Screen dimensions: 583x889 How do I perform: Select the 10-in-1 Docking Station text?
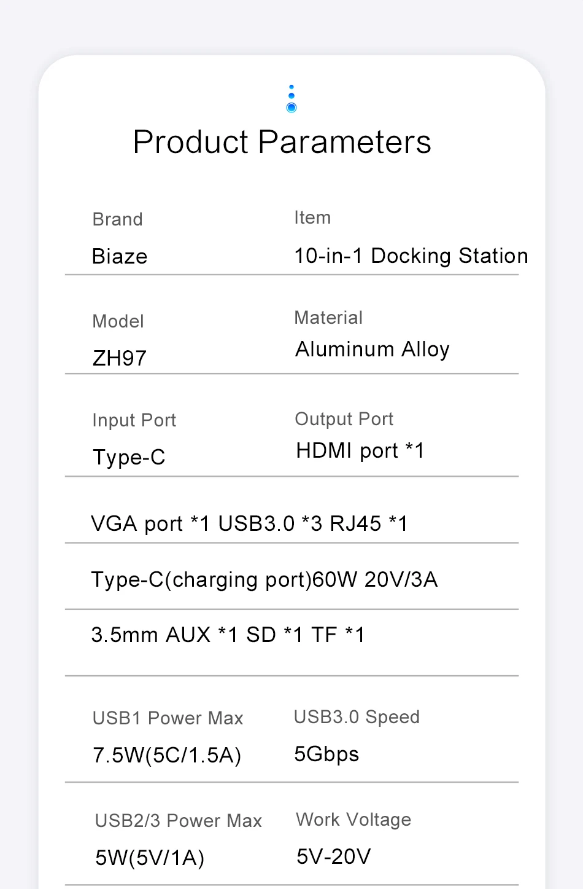[x=411, y=256]
